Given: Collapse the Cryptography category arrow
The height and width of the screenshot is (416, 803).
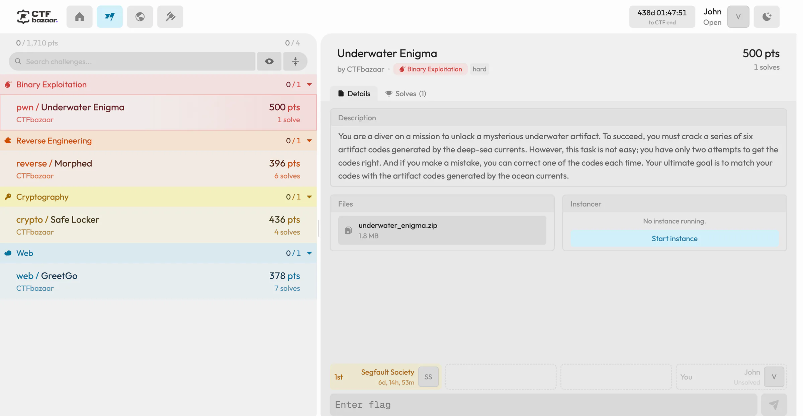Looking at the screenshot, I should point(309,197).
